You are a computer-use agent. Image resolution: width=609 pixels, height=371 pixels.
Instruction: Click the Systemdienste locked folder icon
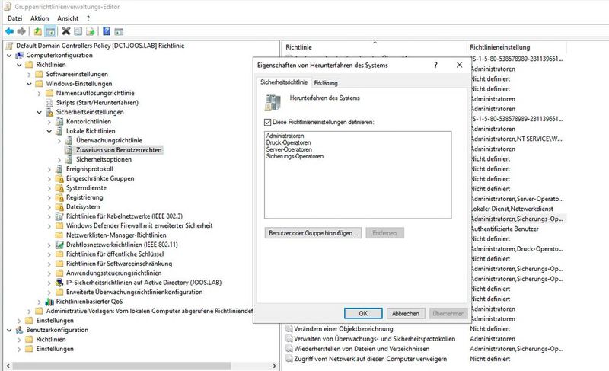[x=59, y=188]
